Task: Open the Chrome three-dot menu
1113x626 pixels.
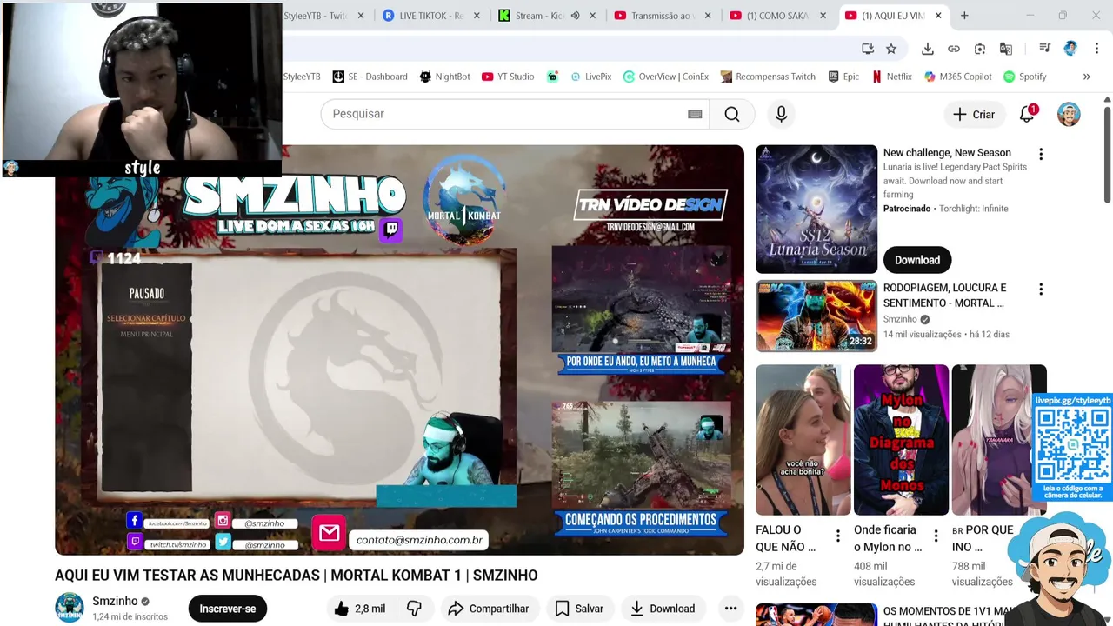Action: click(x=1096, y=49)
